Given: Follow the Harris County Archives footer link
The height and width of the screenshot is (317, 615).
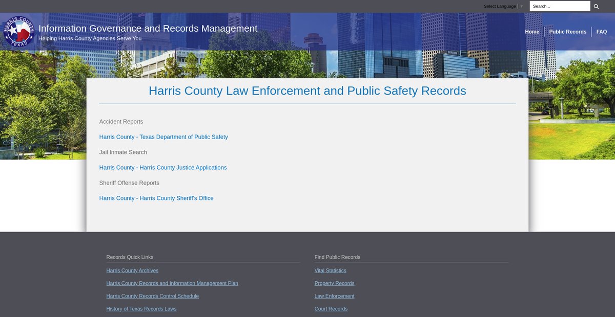Looking at the screenshot, I should [132, 270].
